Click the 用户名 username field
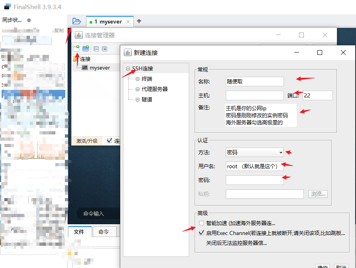The height and width of the screenshot is (268, 356). tap(255, 166)
